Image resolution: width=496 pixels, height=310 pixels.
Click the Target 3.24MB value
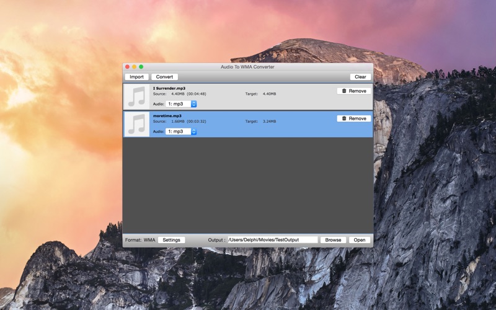pos(270,122)
